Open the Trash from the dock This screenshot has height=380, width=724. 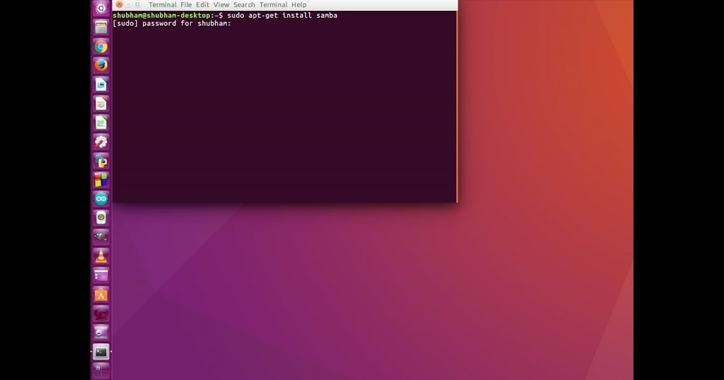tap(101, 370)
